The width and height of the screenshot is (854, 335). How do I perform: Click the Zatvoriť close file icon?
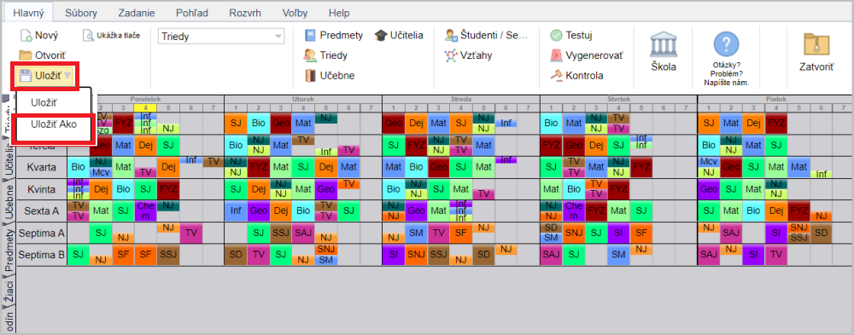pyautogui.click(x=816, y=44)
